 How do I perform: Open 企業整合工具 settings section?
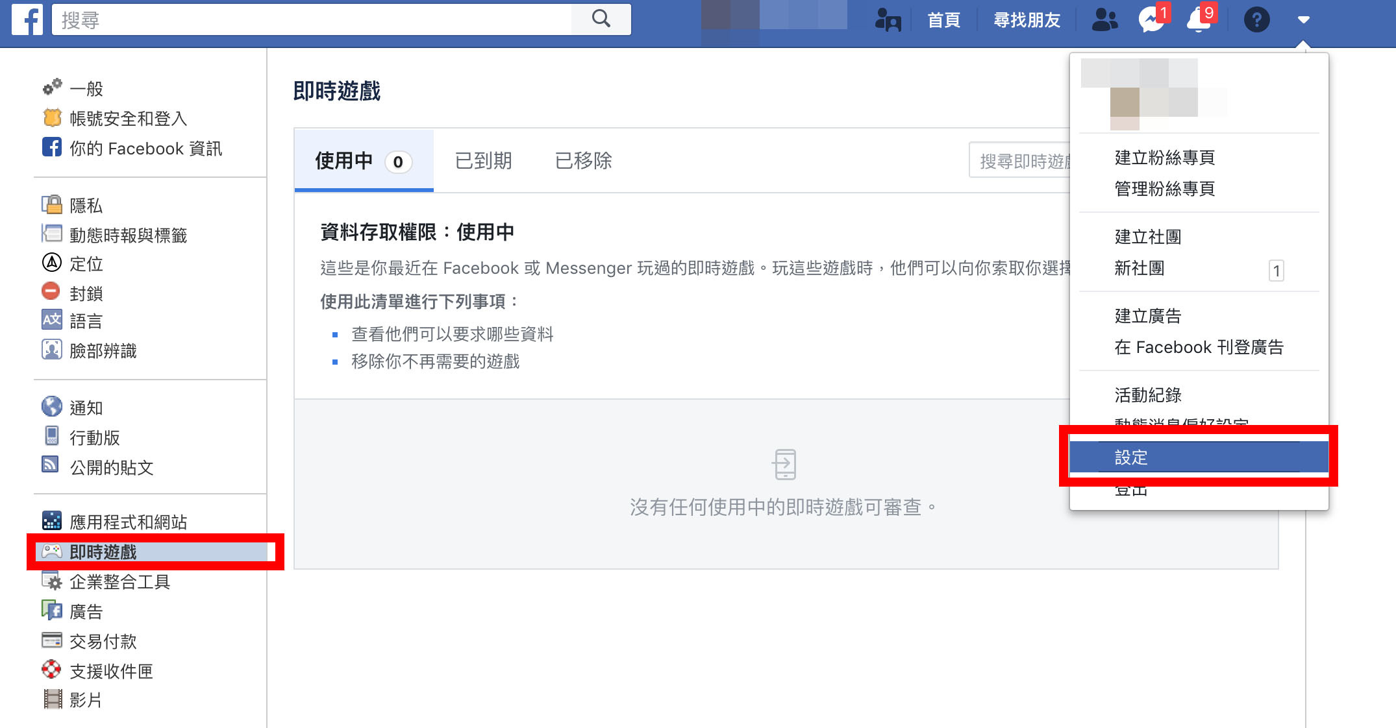[119, 581]
